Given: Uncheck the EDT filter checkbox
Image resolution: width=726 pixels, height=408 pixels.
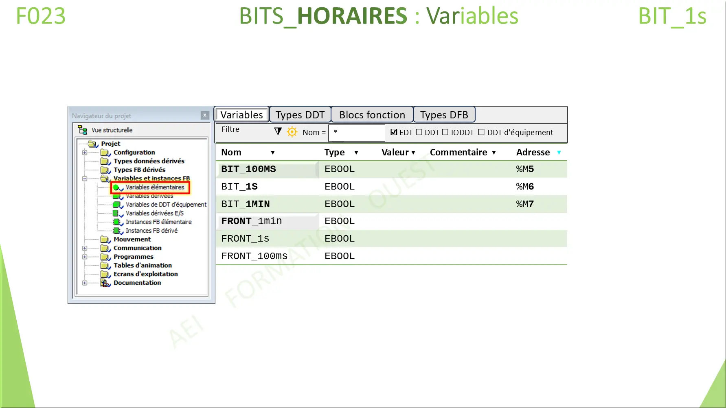Looking at the screenshot, I should click(393, 132).
